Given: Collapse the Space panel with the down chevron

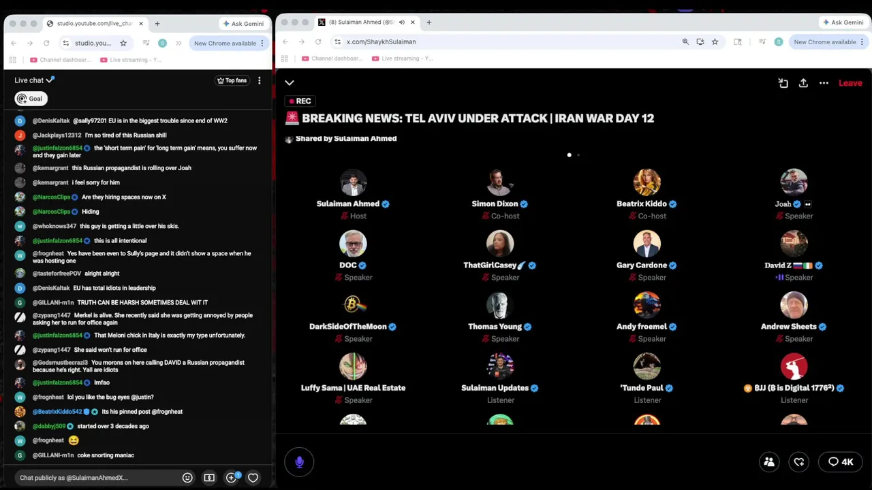Looking at the screenshot, I should click(x=290, y=83).
